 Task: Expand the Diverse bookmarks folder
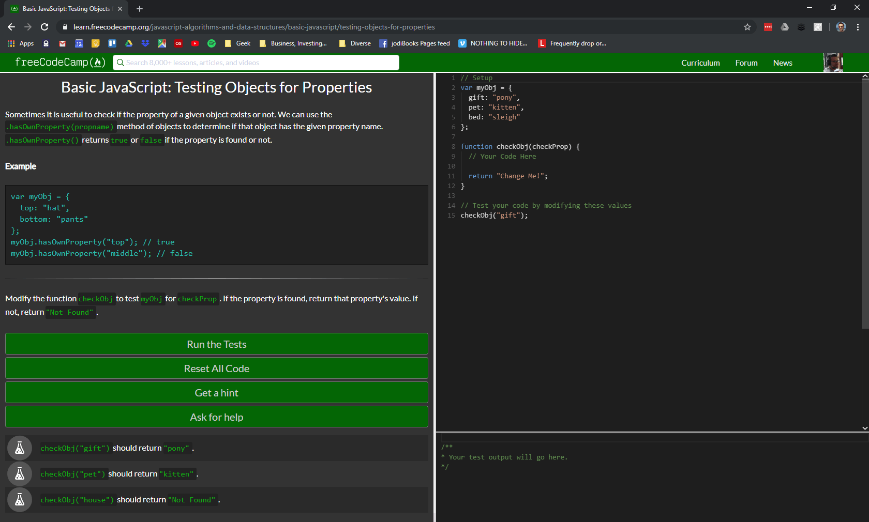tap(355, 43)
